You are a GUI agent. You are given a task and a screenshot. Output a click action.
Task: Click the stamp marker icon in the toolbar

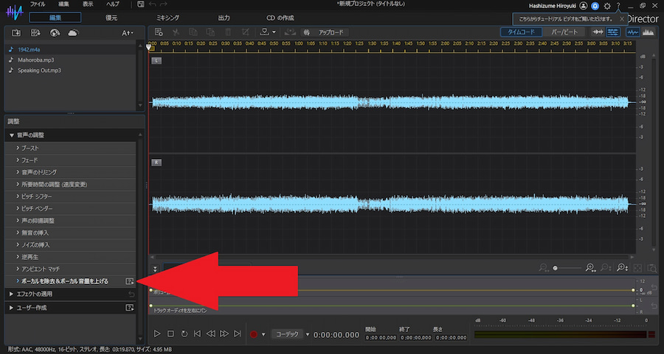(x=264, y=32)
